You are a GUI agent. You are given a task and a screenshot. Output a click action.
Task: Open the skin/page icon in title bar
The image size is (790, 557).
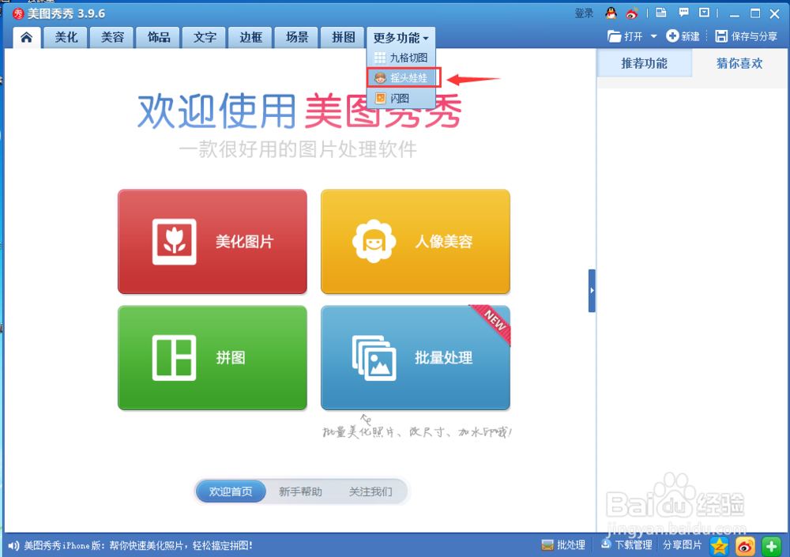pyautogui.click(x=661, y=13)
